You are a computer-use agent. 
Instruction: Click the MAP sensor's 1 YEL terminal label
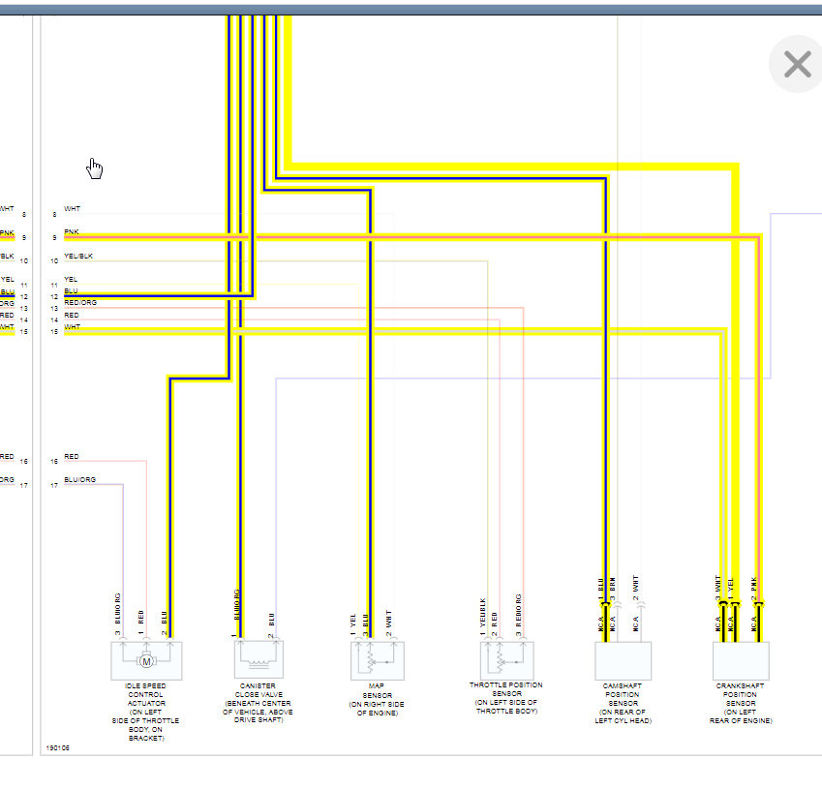[x=352, y=624]
